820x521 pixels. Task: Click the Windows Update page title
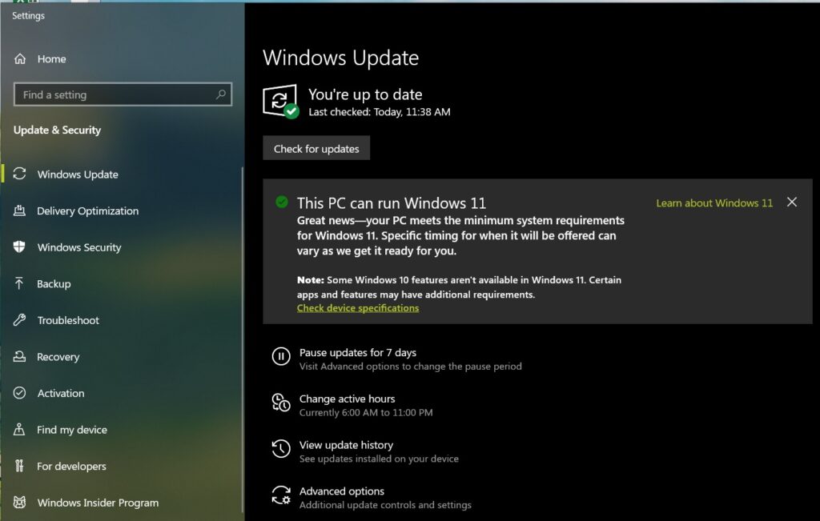340,58
